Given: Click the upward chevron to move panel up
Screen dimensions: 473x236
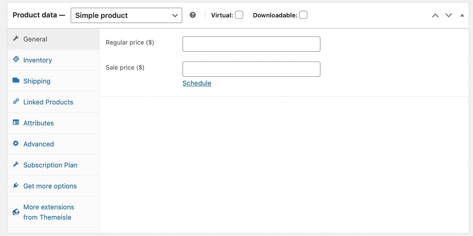Looking at the screenshot, I should pyautogui.click(x=435, y=15).
